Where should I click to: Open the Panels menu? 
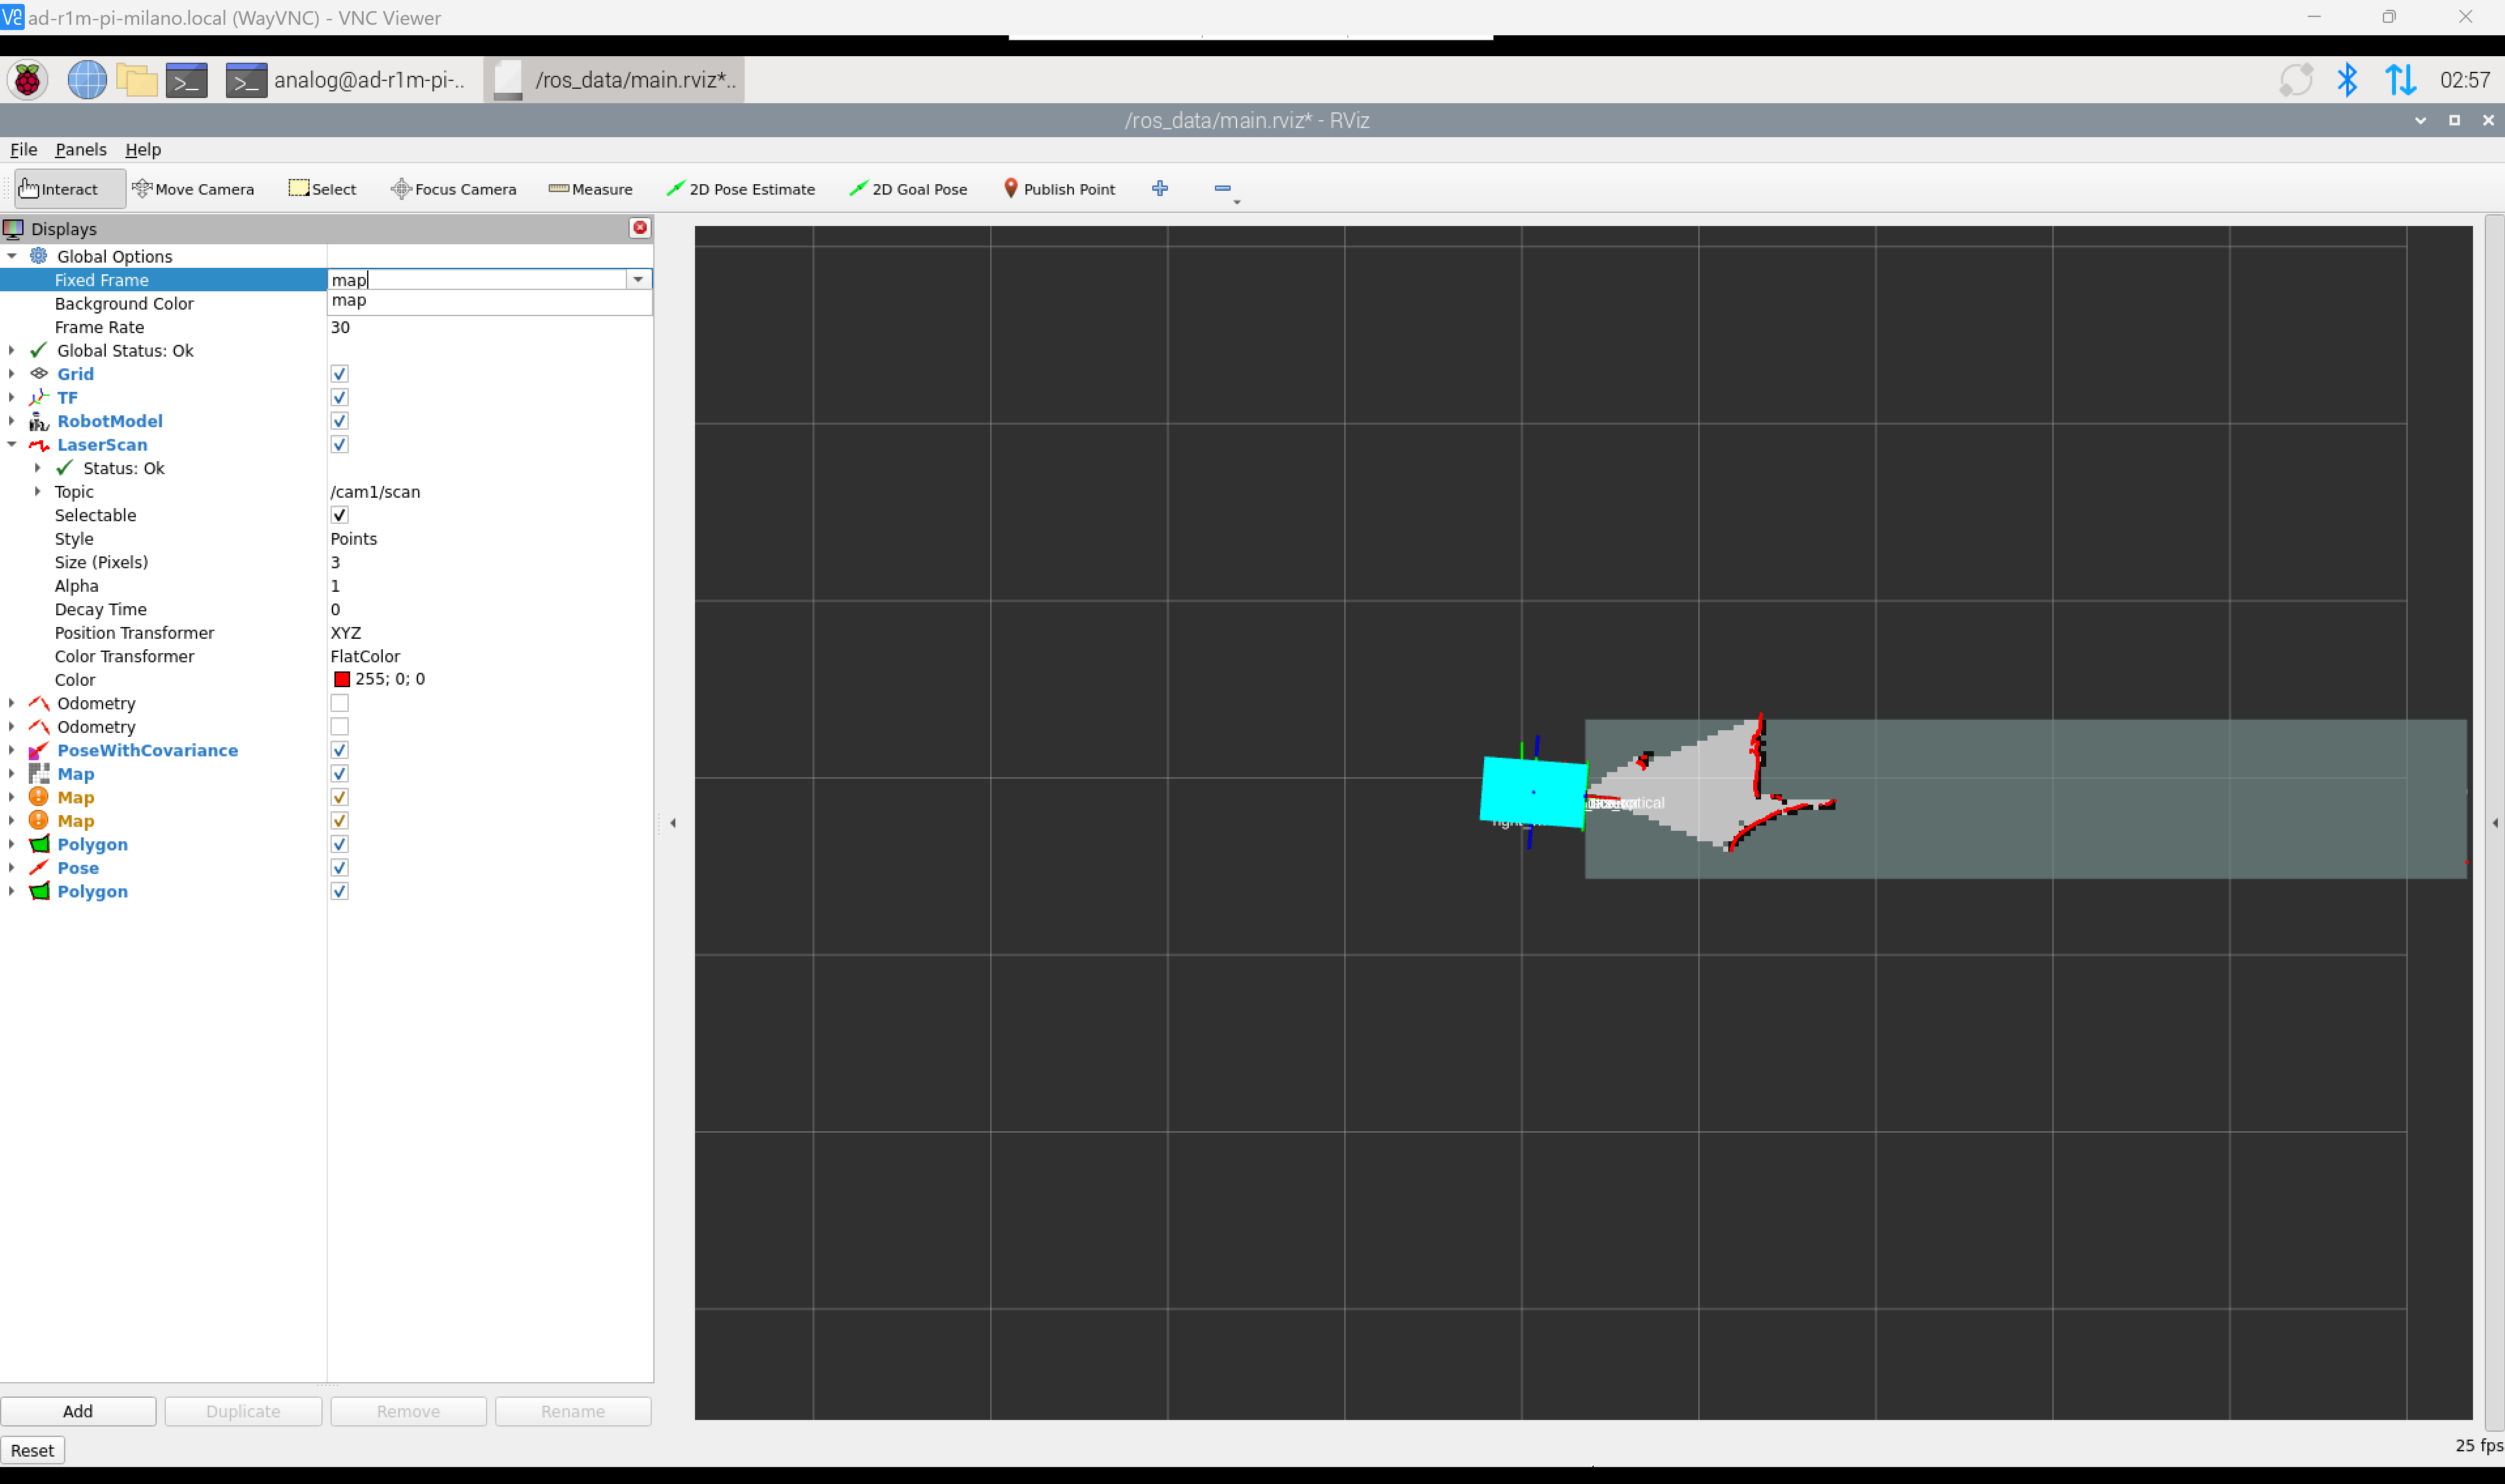click(x=80, y=149)
